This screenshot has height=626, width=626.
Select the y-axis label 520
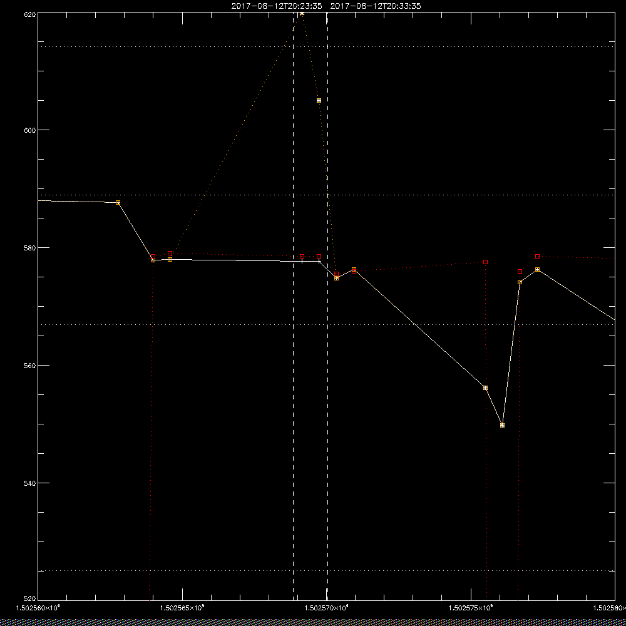point(30,598)
